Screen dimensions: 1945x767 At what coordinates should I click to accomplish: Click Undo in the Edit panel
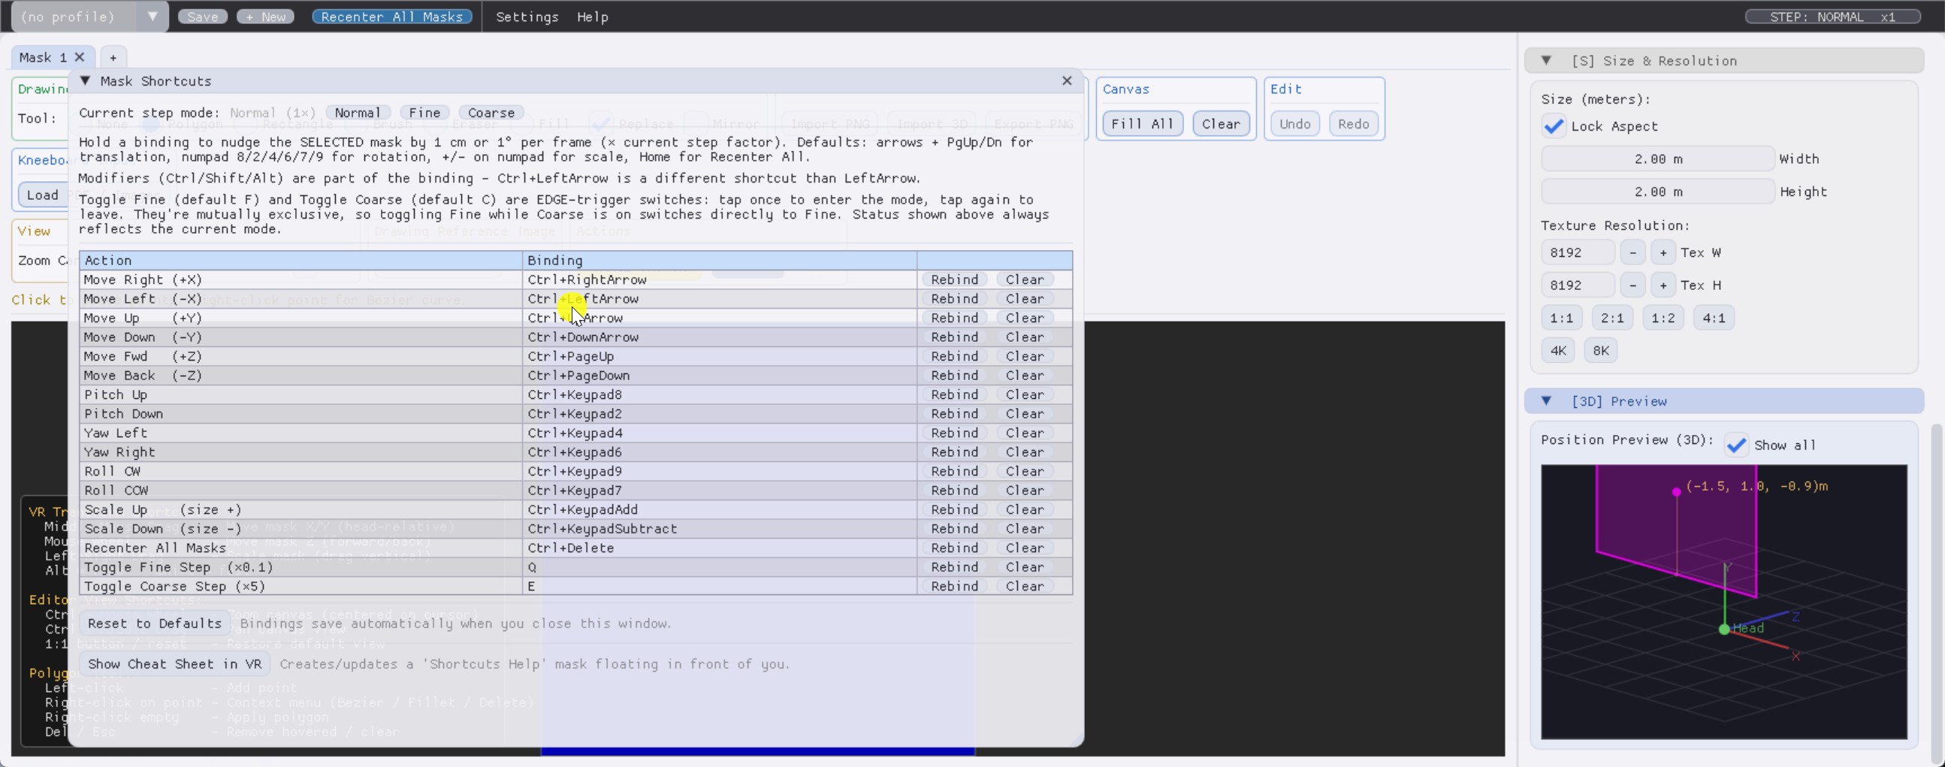click(x=1294, y=124)
